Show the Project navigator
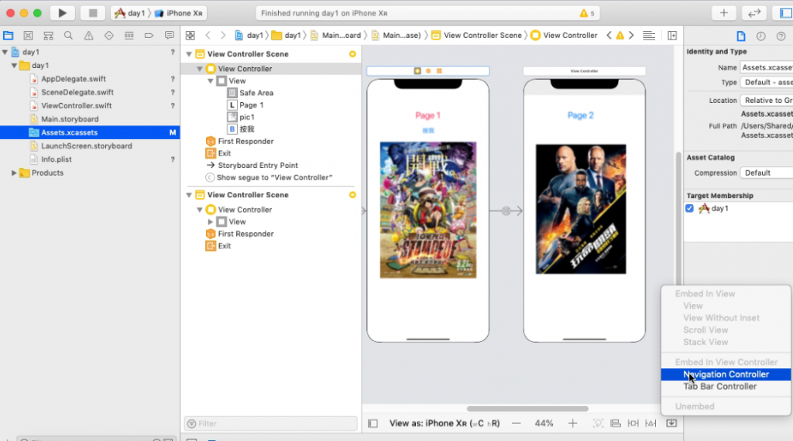The width and height of the screenshot is (793, 441). click(8, 36)
